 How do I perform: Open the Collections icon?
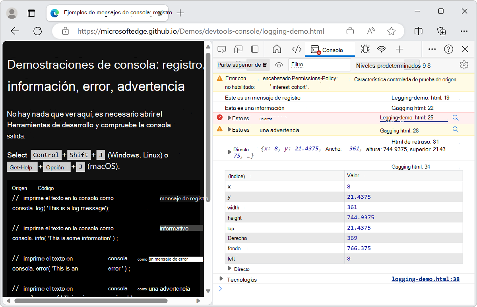pos(441,31)
